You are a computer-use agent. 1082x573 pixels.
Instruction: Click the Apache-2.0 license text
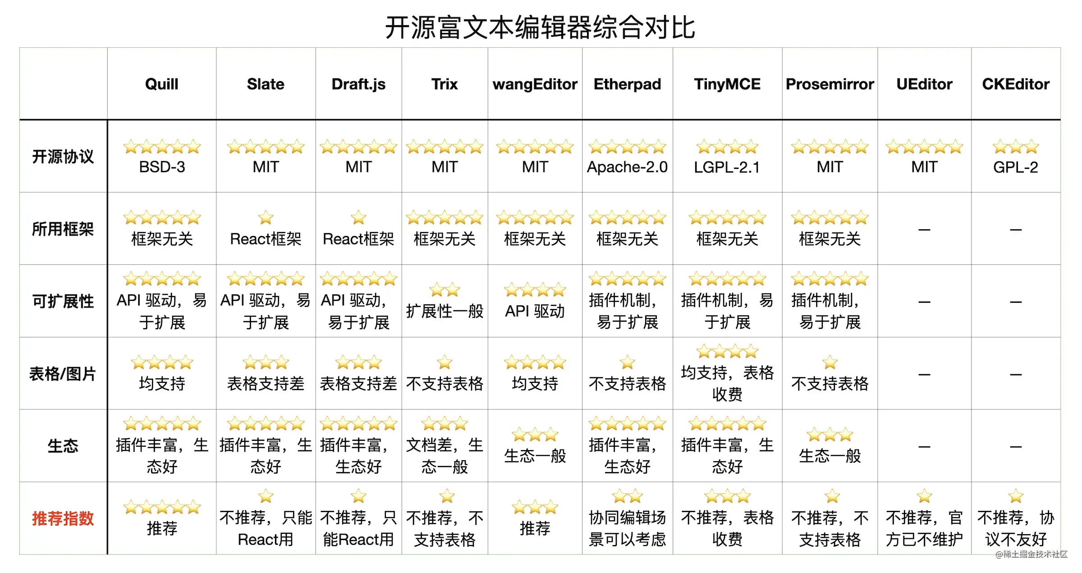627,167
